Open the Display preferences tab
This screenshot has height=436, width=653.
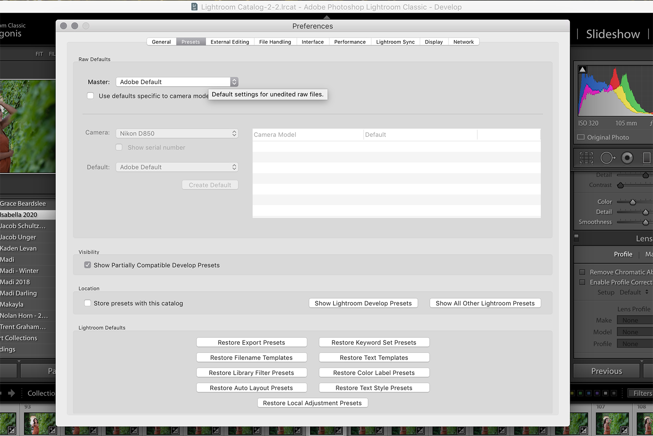434,42
